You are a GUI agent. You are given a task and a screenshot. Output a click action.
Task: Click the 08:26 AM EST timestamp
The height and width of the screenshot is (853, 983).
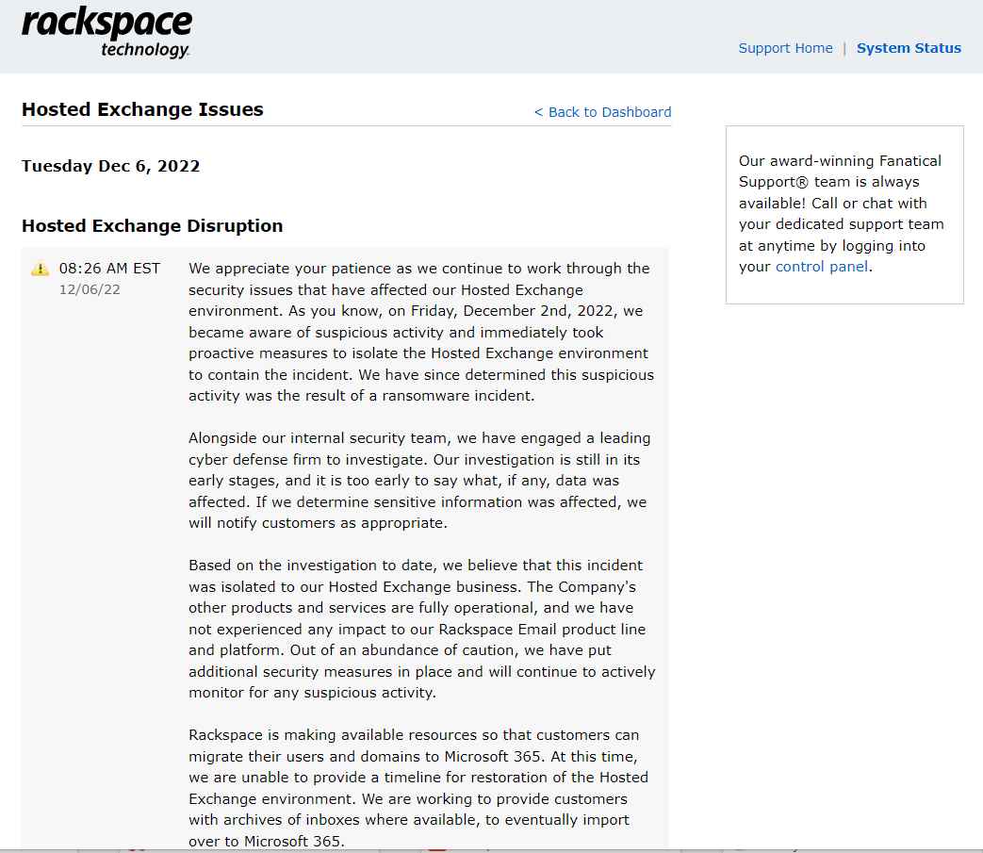[x=109, y=268]
